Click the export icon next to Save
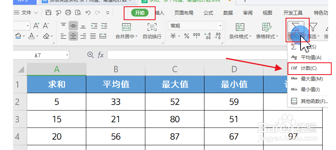This screenshot has height=150, width=336. coord(58,13)
